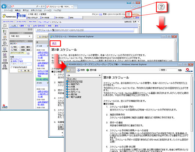The width and height of the screenshot is (195, 152).
Task: Open the スケジュール sidebar icon
Action: [5, 26]
